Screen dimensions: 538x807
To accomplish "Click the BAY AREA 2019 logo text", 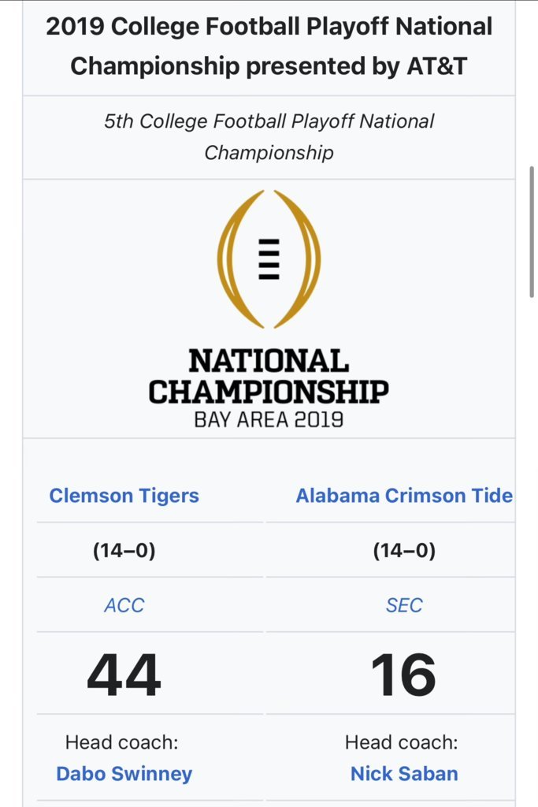I will point(269,420).
